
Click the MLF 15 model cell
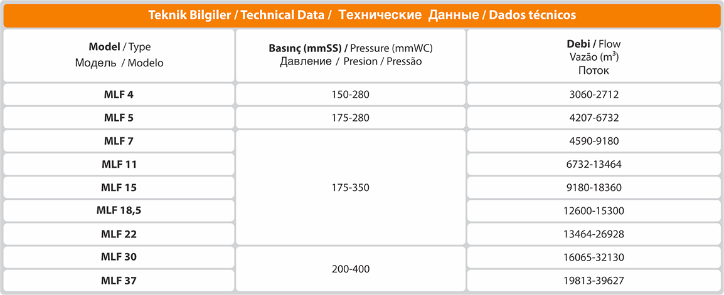click(119, 188)
